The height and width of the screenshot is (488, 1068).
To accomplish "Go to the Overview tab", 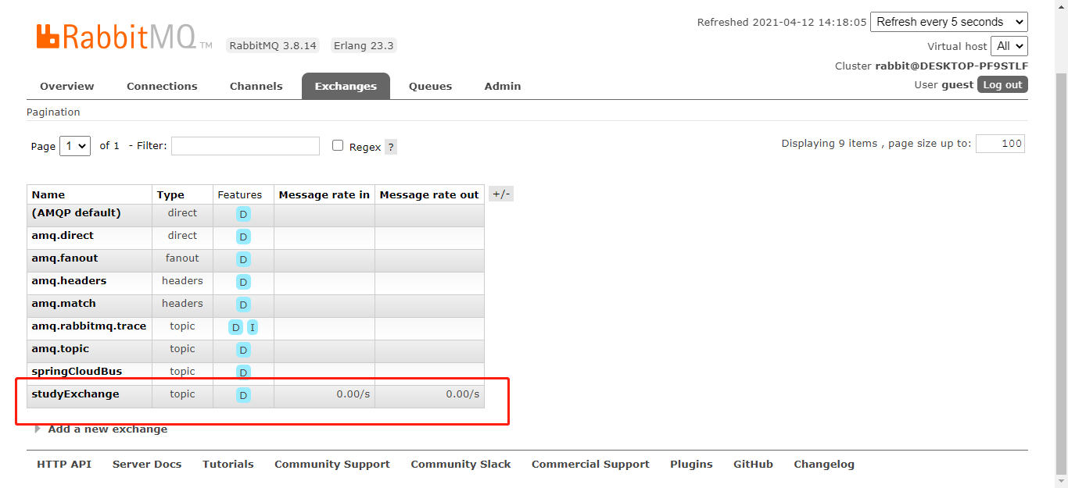I will tap(67, 86).
